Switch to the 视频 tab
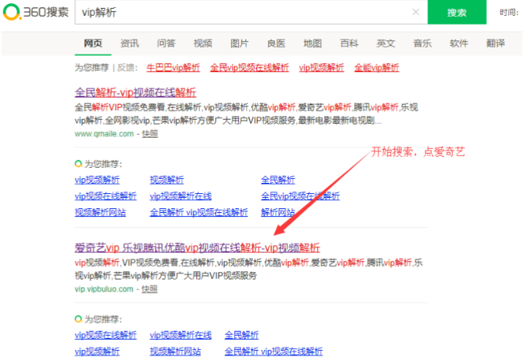 click(x=203, y=43)
